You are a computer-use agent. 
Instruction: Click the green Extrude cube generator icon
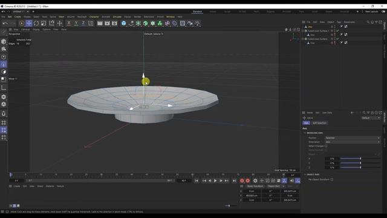[x=146, y=23]
